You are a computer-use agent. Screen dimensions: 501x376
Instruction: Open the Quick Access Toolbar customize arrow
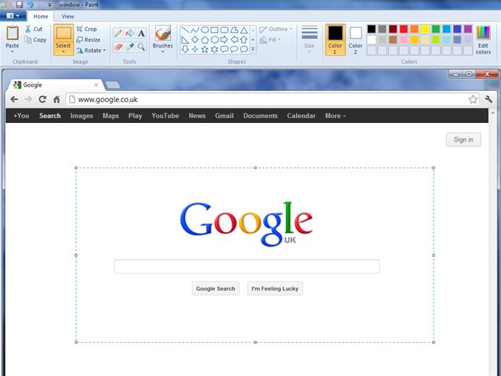pyautogui.click(x=49, y=5)
